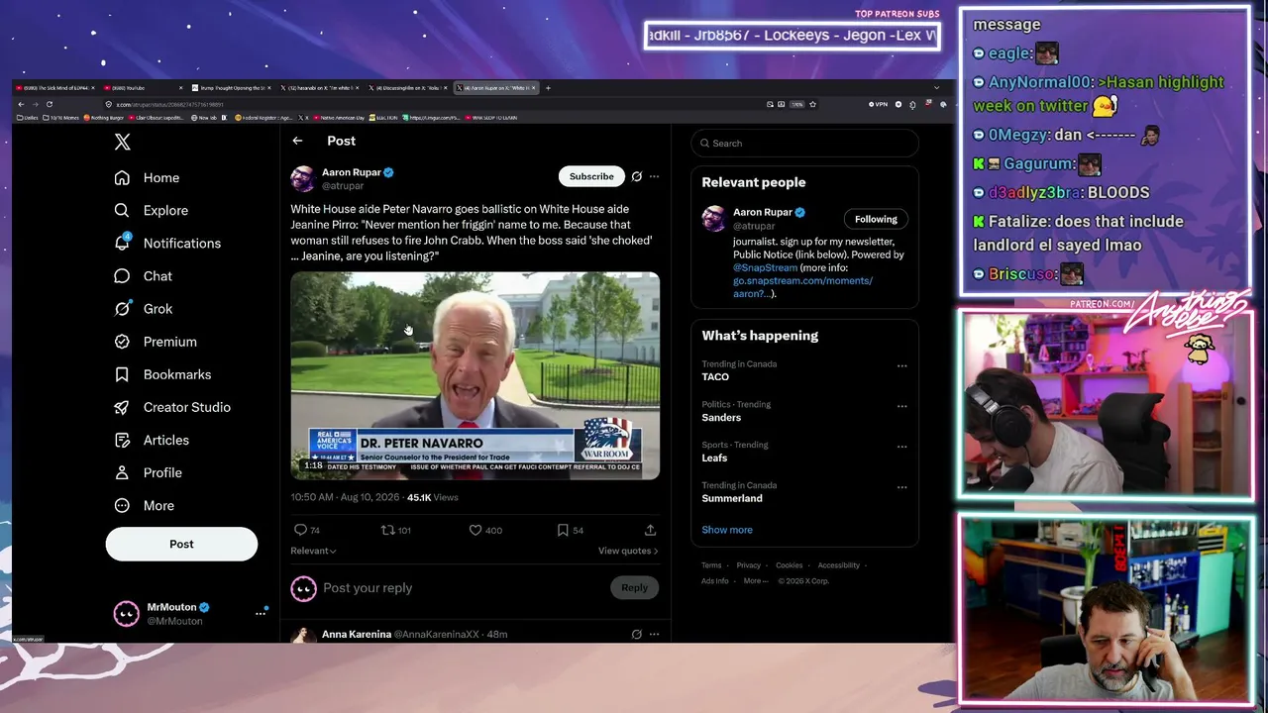This screenshot has width=1268, height=713.
Task: Open Accessibility footer link
Action: pyautogui.click(x=838, y=565)
